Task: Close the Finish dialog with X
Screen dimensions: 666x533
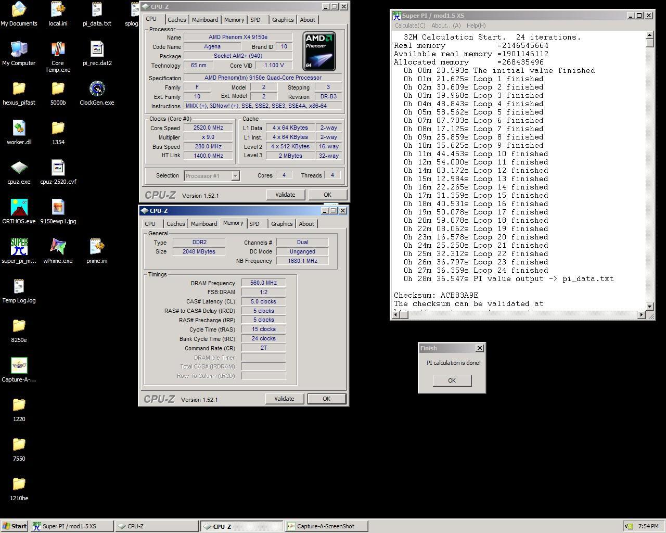Action: point(480,348)
